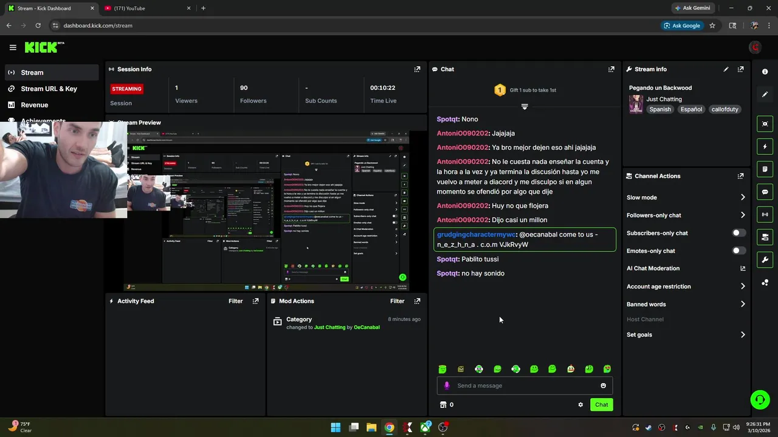The width and height of the screenshot is (778, 437).
Task: Pop out the Channel Actions panel
Action: pyautogui.click(x=740, y=176)
